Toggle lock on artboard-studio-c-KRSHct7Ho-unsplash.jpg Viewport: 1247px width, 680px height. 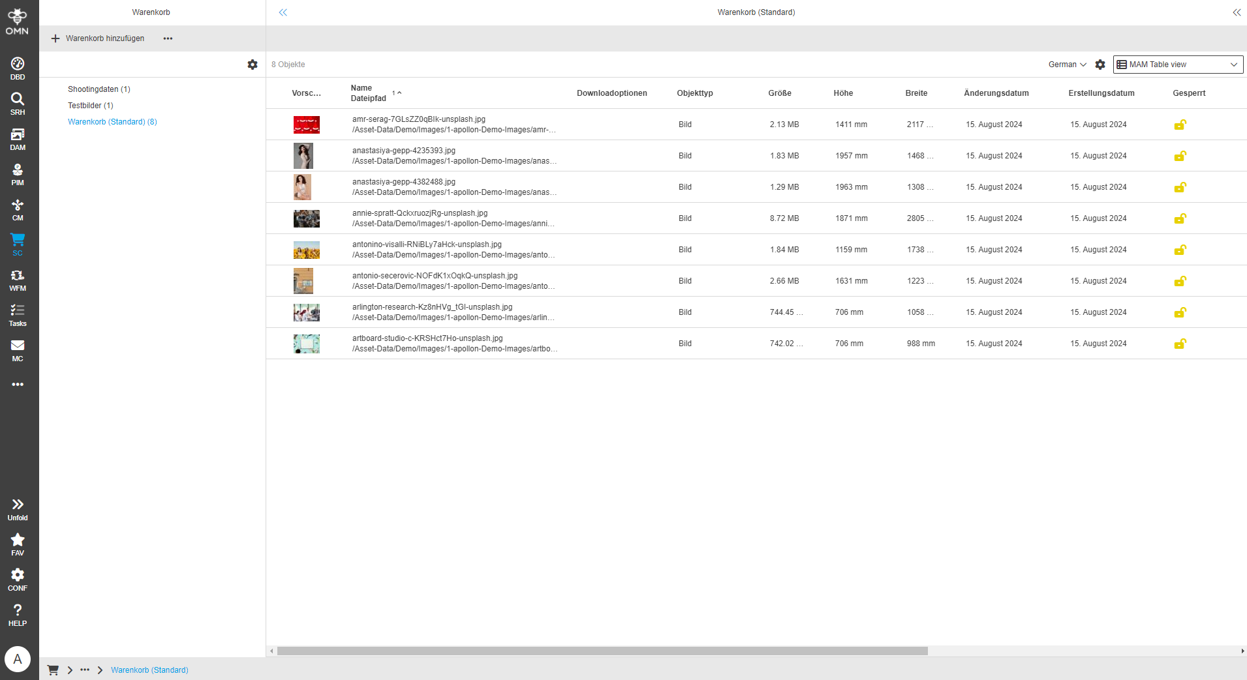point(1180,344)
